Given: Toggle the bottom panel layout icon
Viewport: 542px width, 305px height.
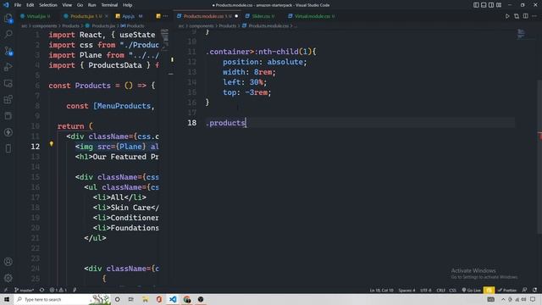Looking at the screenshot, I should (x=484, y=5).
